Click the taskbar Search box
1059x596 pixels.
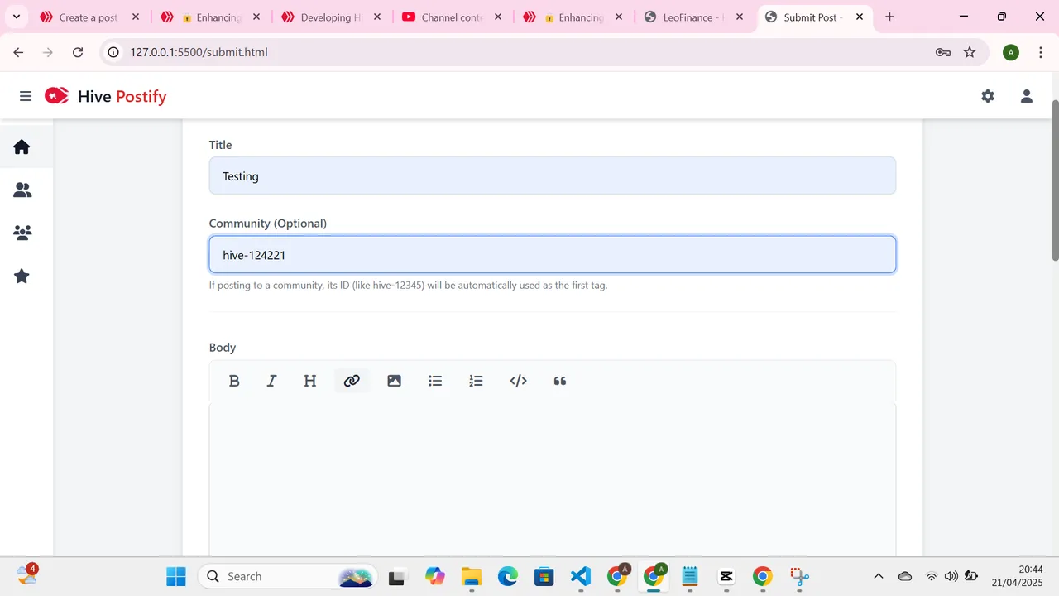(288, 576)
